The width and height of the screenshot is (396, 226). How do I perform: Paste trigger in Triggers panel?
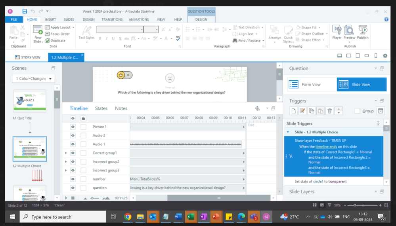[x=321, y=111]
